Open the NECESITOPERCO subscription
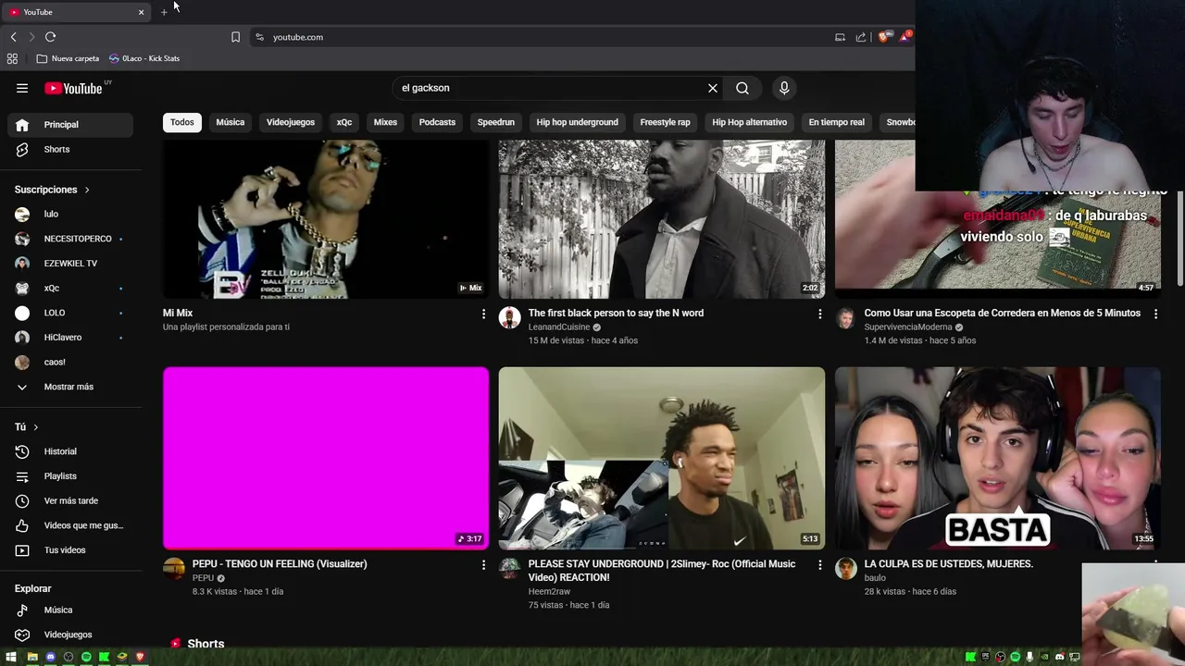The image size is (1185, 666). (70, 239)
